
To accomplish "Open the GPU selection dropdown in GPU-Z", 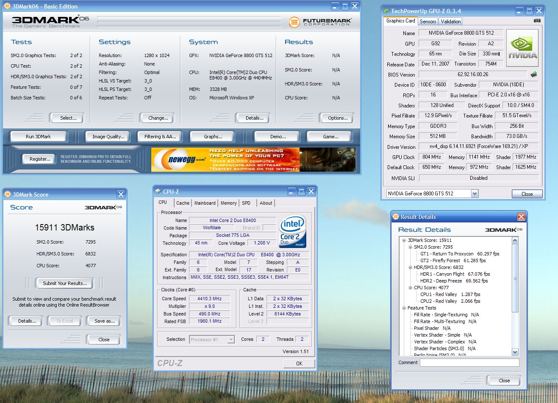I will tap(475, 194).
